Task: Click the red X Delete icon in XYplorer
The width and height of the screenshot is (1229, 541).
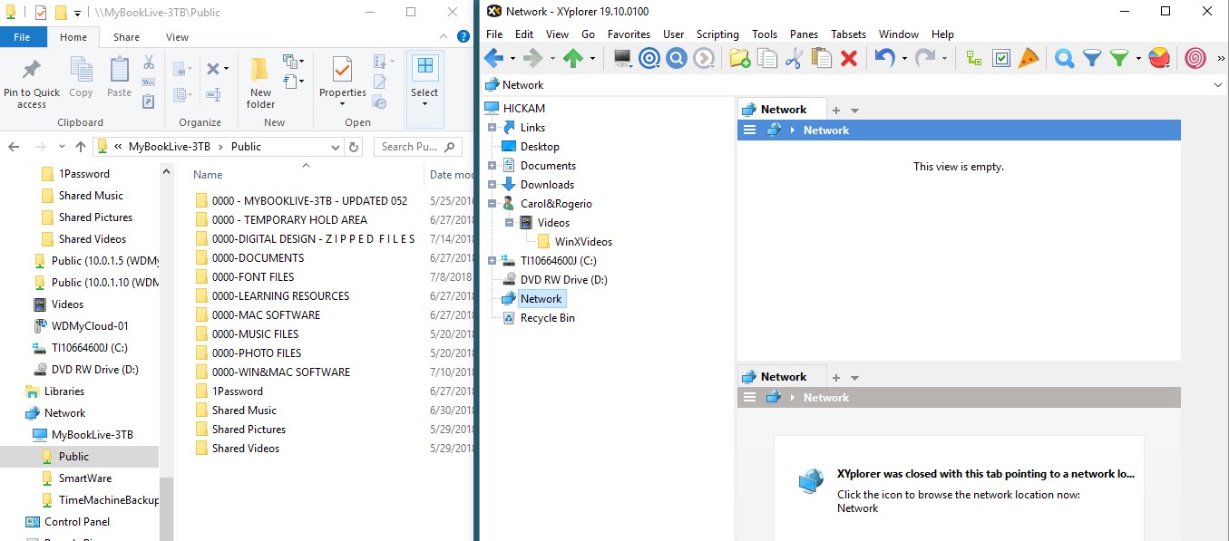Action: point(849,58)
